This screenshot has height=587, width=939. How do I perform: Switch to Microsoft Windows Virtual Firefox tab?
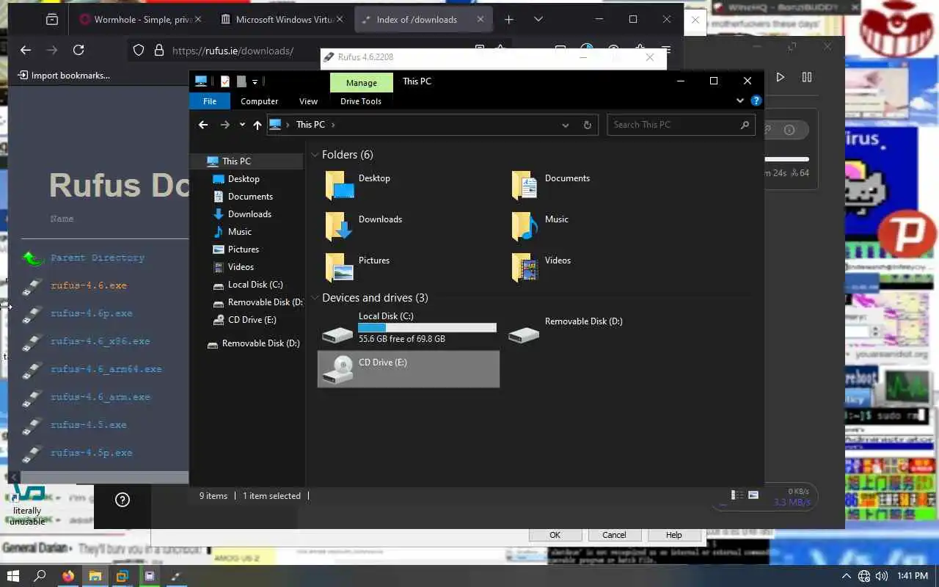[282, 19]
